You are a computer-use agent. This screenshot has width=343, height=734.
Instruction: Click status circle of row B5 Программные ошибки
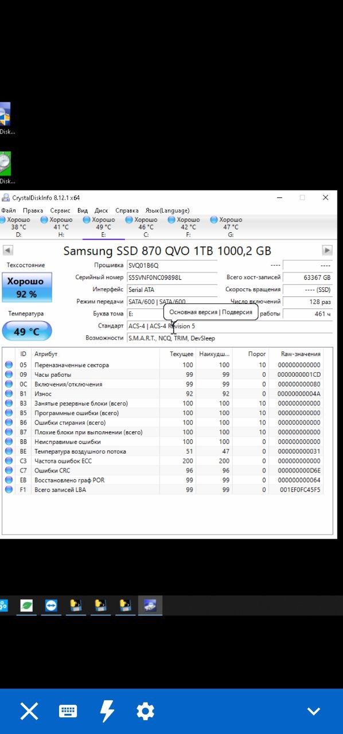coord(9,413)
